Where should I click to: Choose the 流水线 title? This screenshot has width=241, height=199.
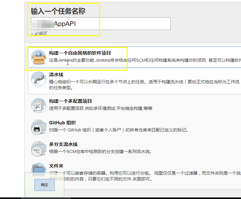[x=56, y=75]
